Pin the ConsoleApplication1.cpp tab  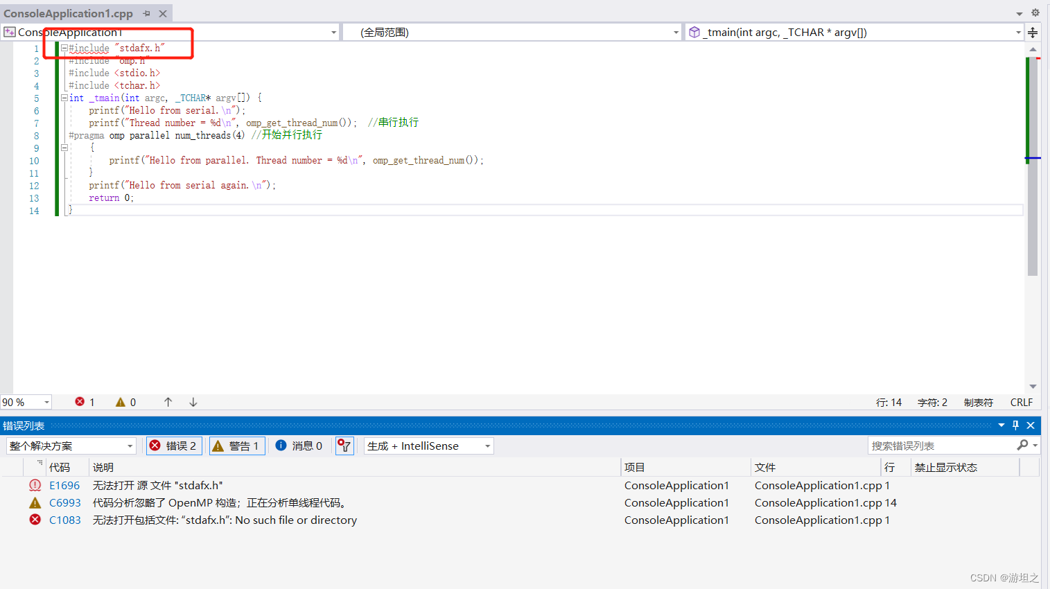[146, 14]
